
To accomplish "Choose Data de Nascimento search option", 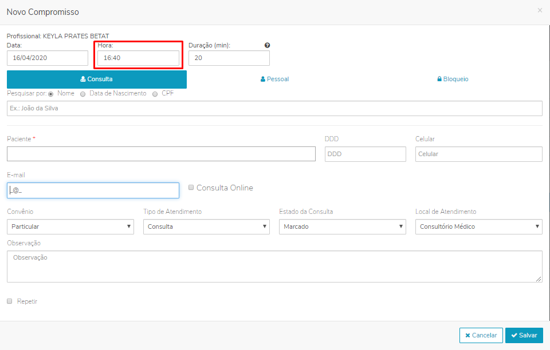I will pyautogui.click(x=82, y=94).
